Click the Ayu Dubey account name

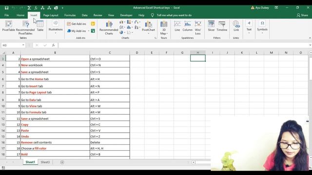click(262, 8)
